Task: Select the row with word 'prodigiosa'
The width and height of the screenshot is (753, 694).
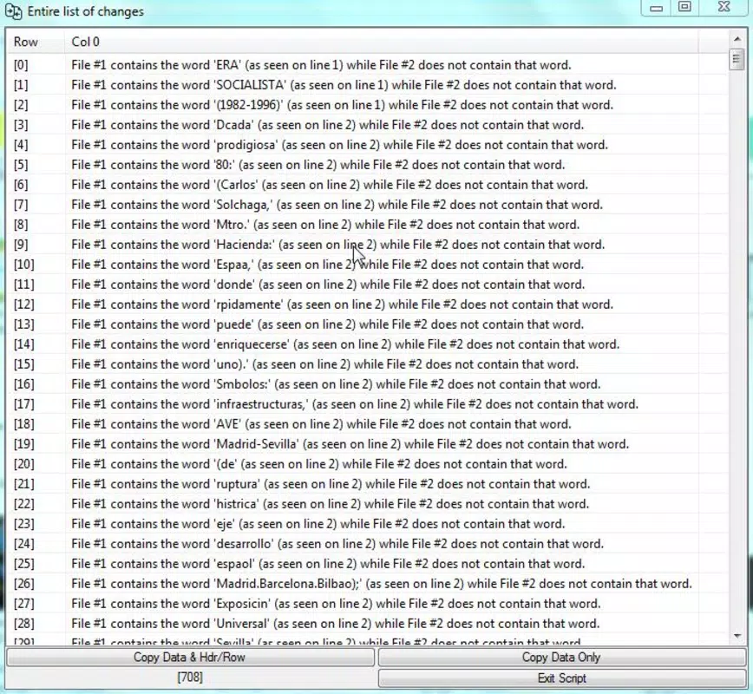Action: [368, 145]
